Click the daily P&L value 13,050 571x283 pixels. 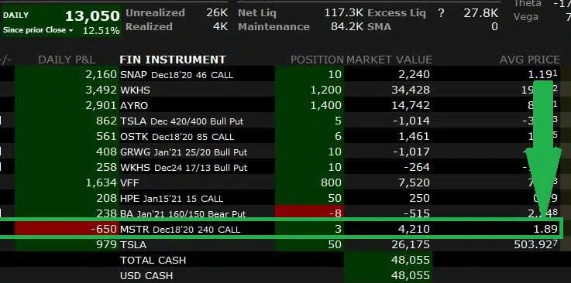coord(92,15)
